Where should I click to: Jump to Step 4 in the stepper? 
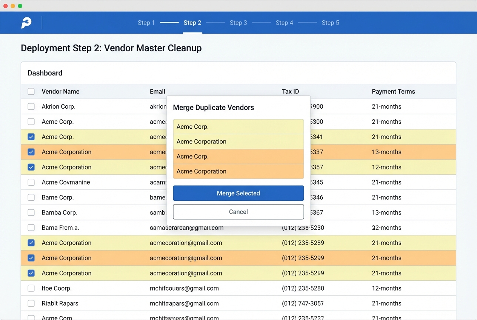[284, 23]
